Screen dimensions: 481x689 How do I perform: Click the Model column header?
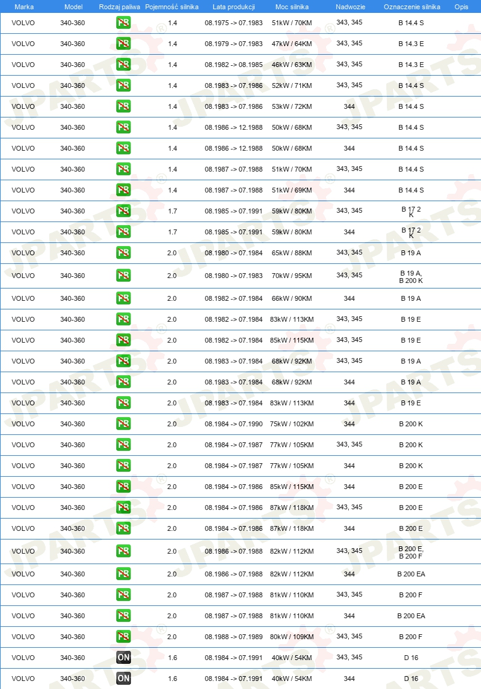point(73,7)
